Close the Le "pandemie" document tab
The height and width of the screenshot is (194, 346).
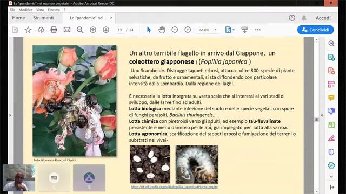(x=111, y=18)
